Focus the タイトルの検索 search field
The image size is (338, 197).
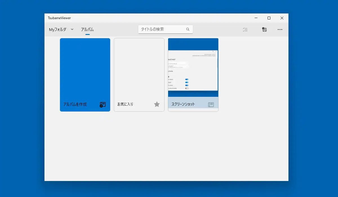click(166, 29)
